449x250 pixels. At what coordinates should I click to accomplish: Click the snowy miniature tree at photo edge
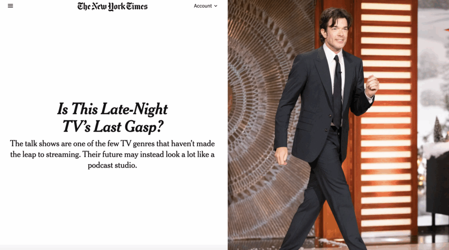pos(438,129)
